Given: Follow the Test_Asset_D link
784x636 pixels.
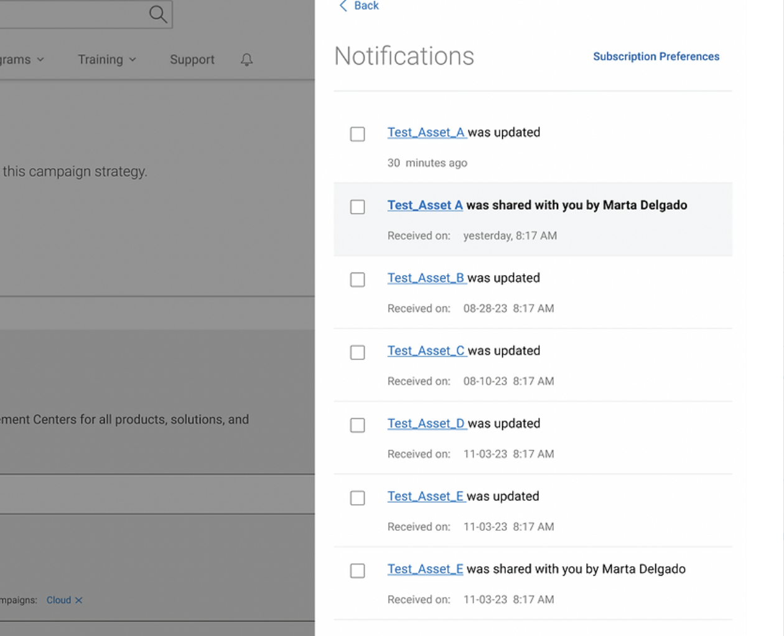Looking at the screenshot, I should pos(426,424).
